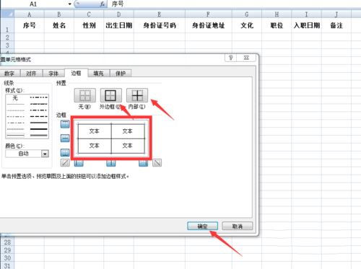Click the border preview diagram
This screenshot has width=361, height=269.
pyautogui.click(x=111, y=138)
